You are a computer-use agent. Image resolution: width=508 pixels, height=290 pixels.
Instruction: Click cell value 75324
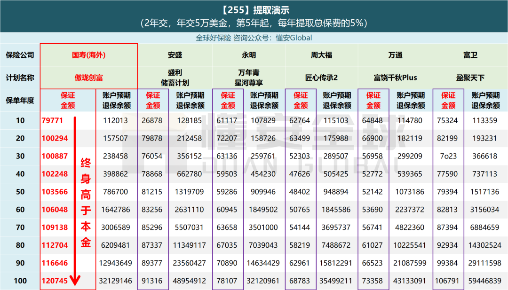pyautogui.click(x=447, y=121)
